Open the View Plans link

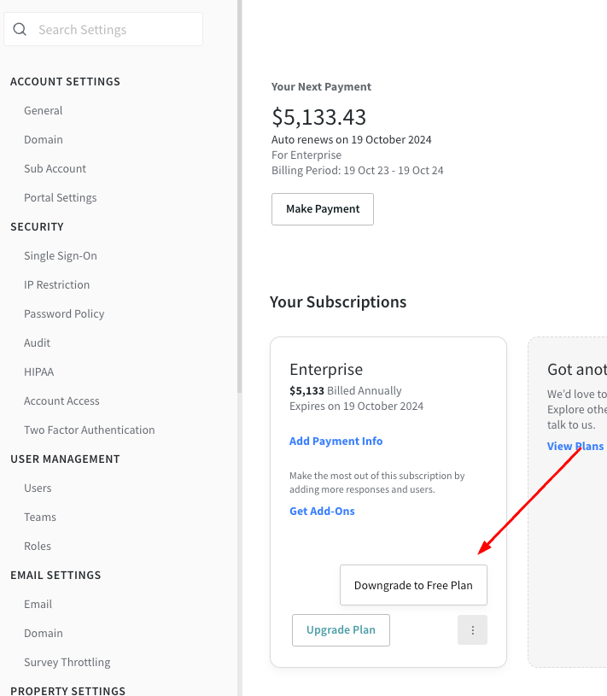(575, 447)
